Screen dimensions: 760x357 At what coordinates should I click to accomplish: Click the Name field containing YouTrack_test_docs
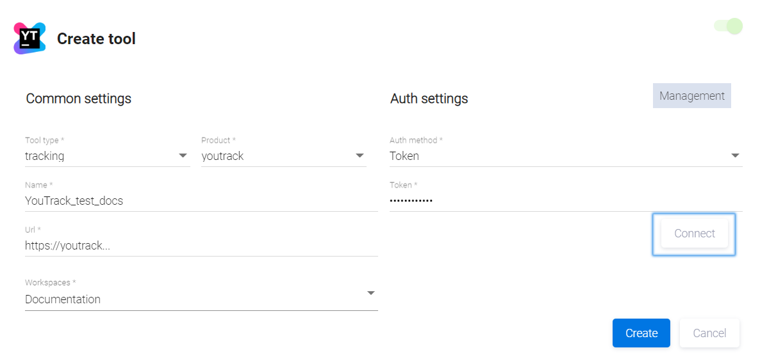pos(201,200)
